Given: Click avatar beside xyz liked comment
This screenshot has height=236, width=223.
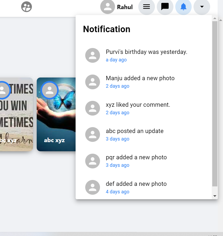Looking at the screenshot, I should click(x=92, y=108).
